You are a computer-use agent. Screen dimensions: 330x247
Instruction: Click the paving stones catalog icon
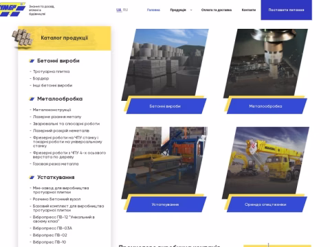click(x=22, y=38)
